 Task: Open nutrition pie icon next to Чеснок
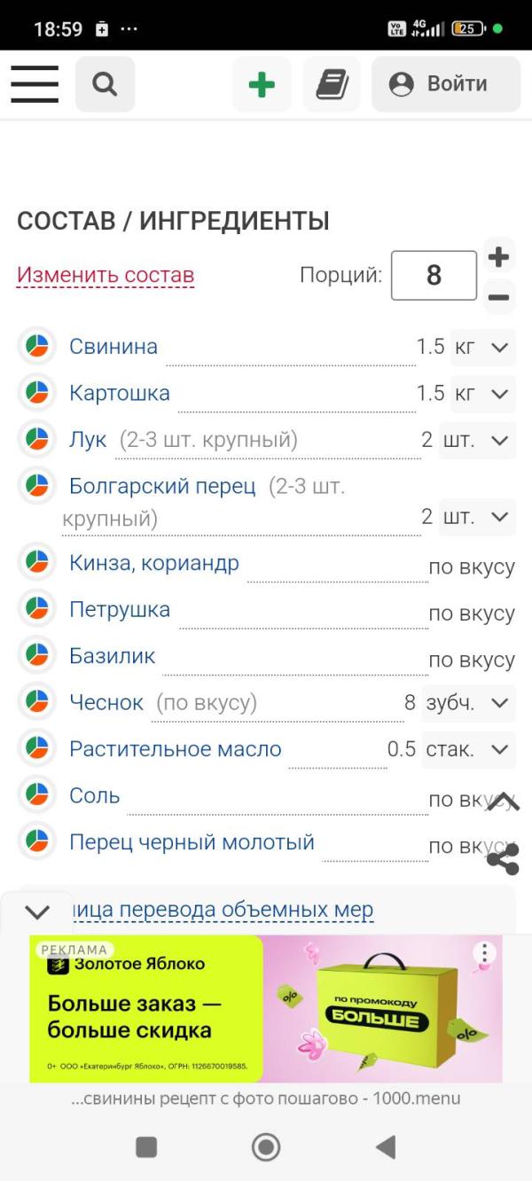[36, 702]
